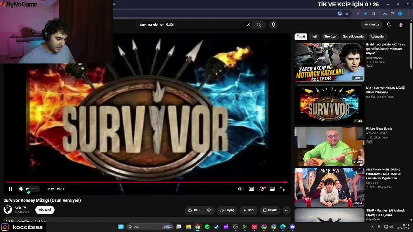Image resolution: width=413 pixels, height=232 pixels.
Task: Save video with Kaydet button
Action: [270, 210]
